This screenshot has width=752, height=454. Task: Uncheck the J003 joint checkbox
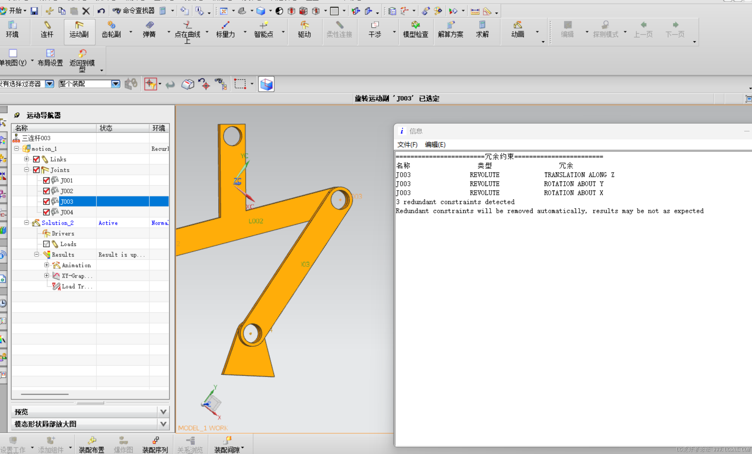[46, 202]
